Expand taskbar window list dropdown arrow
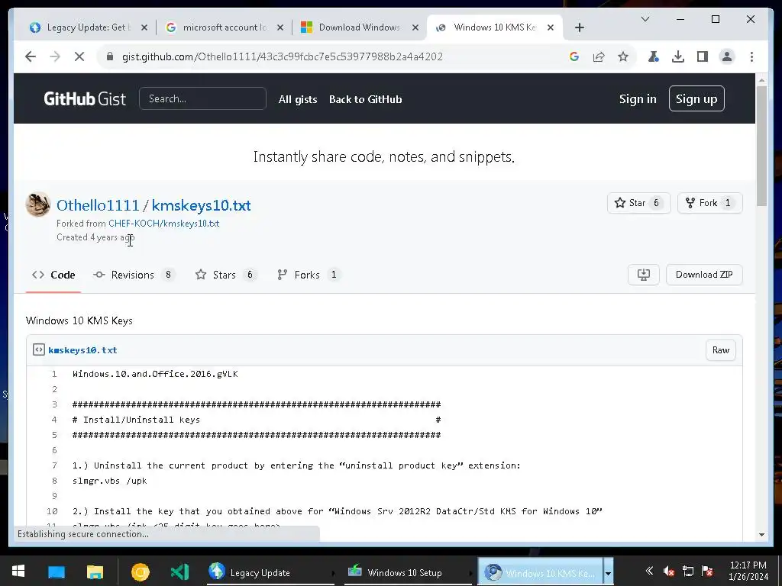 click(608, 572)
